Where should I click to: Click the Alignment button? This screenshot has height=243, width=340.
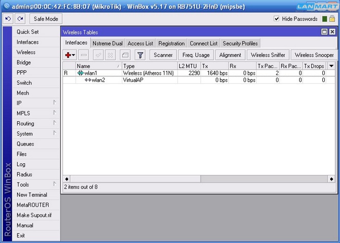click(230, 55)
